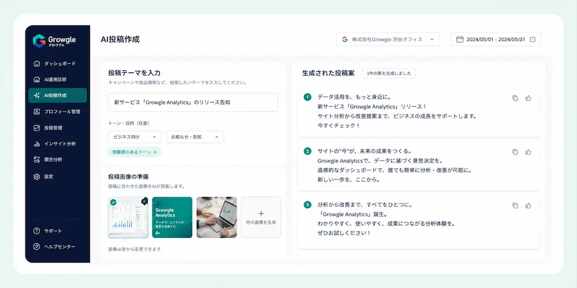Like post draft 3 with thumbs up
Viewport: 577px width, 288px height.
[529, 206]
